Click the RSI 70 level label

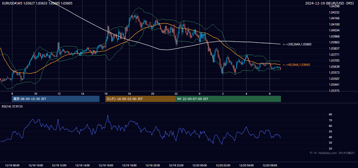point(330,120)
